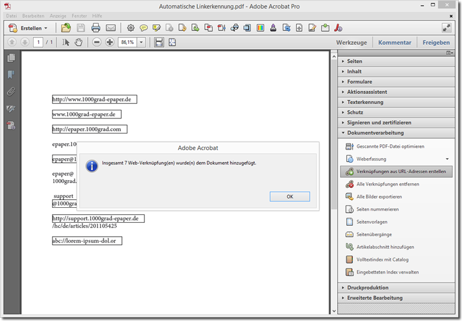The width and height of the screenshot is (462, 321).
Task: Click the print icon in toolbar
Action: 96,28
